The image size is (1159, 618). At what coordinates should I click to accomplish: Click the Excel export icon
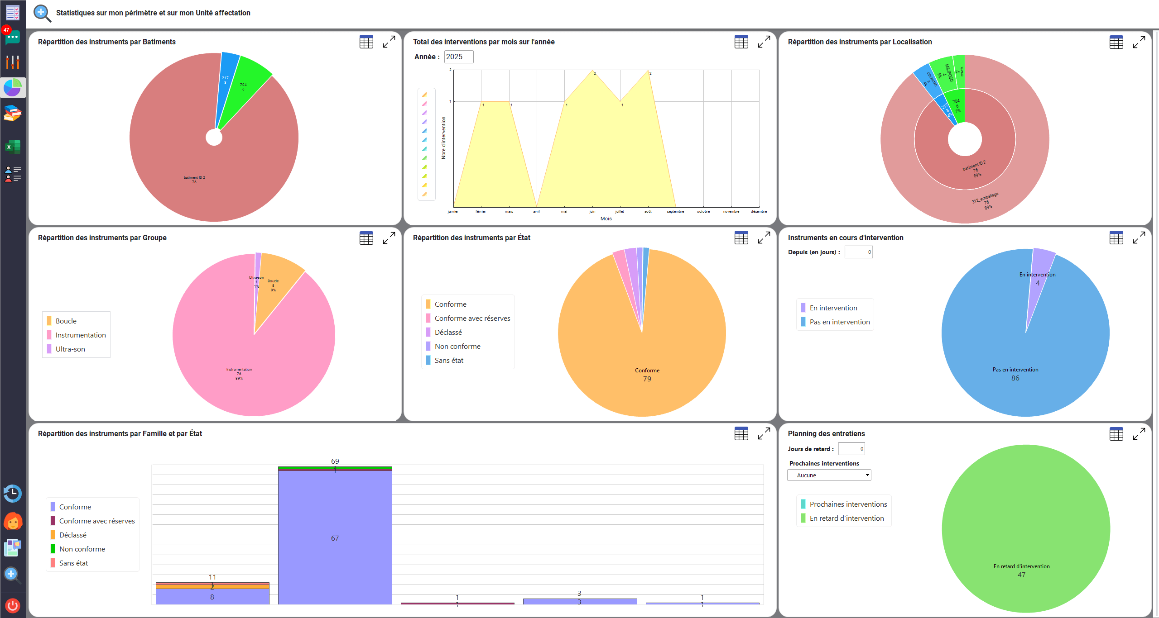(x=12, y=147)
